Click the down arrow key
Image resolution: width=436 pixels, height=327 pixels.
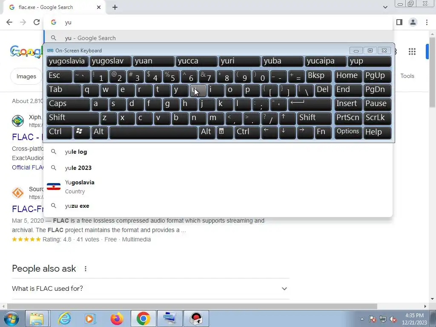pyautogui.click(x=287, y=132)
